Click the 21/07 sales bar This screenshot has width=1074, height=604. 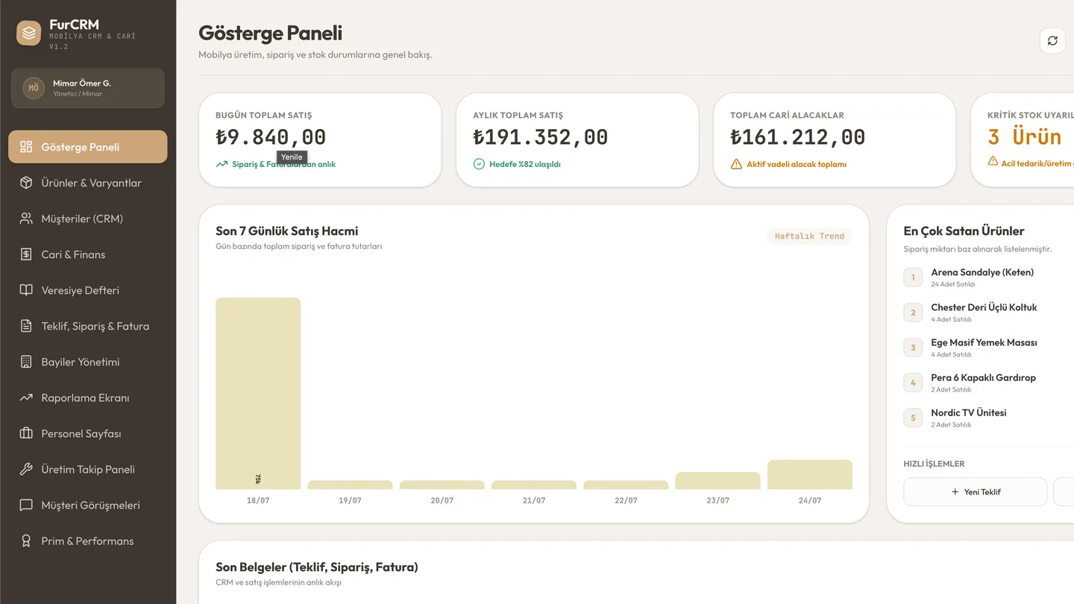[x=534, y=485]
